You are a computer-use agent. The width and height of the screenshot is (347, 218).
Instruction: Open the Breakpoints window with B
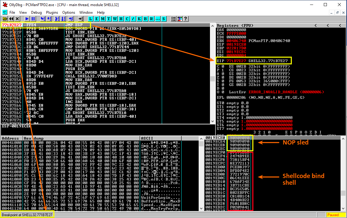click(x=145, y=19)
